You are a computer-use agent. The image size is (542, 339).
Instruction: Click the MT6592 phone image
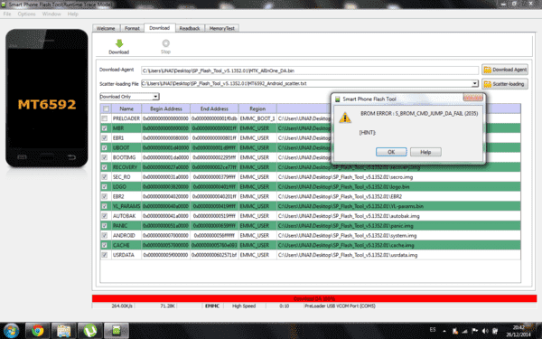tap(47, 99)
